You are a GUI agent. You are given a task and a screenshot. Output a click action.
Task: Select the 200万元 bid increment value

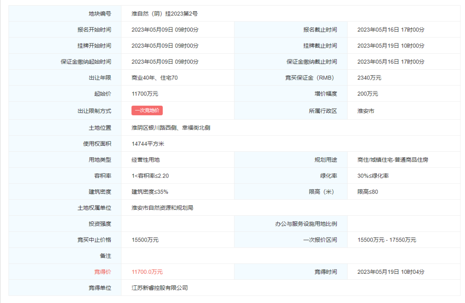[367, 94]
